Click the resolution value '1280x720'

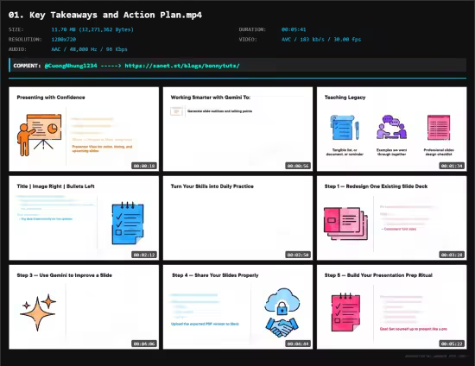coord(64,40)
